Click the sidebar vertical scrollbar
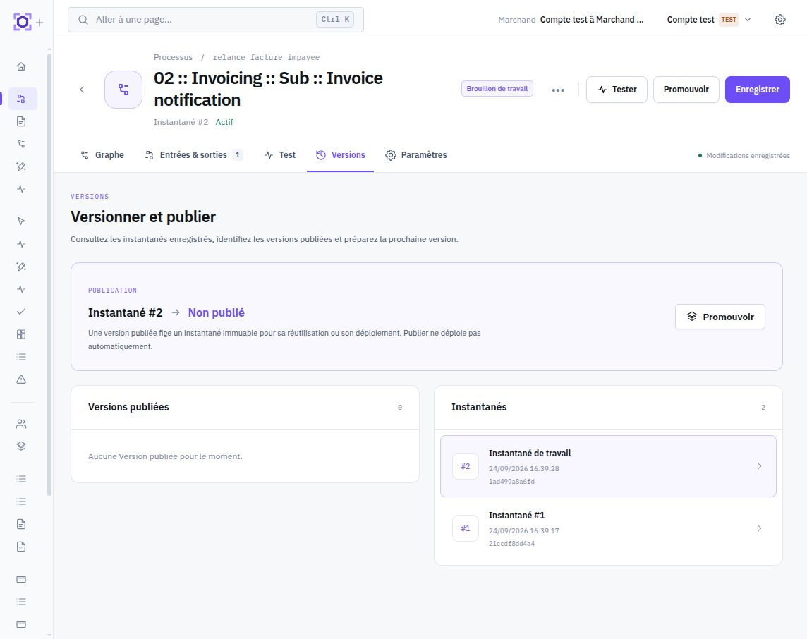 coord(49,274)
